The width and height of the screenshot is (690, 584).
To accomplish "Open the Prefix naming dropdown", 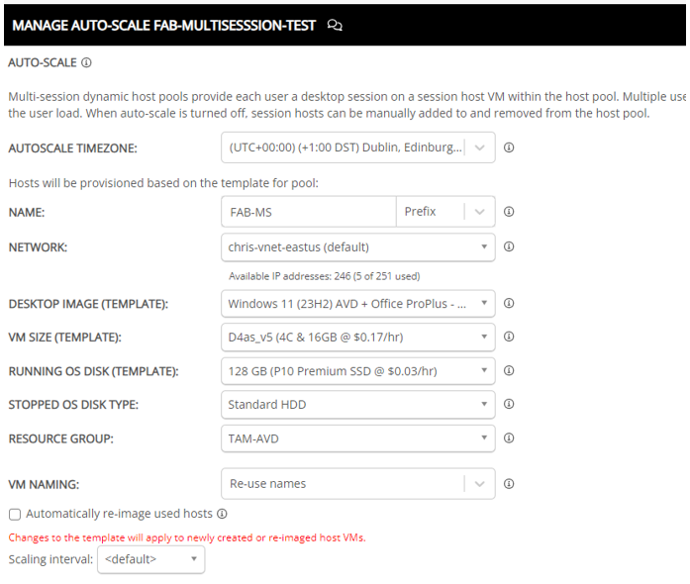I will click(445, 212).
